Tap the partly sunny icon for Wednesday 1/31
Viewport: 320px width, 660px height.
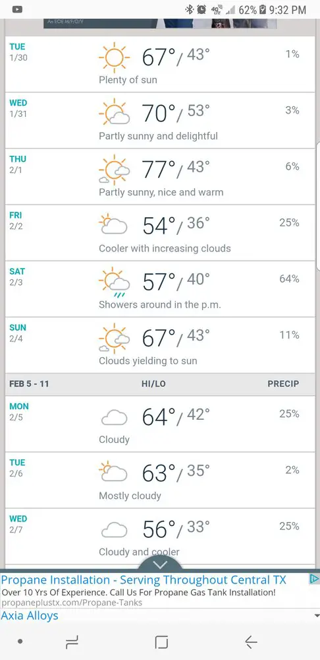114,113
